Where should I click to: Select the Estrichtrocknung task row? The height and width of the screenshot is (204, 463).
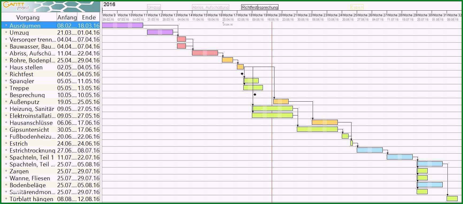(x=51, y=150)
